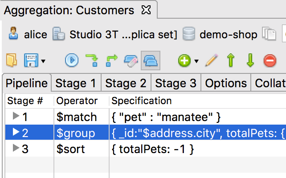Add a new stage with green plus
The image size is (286, 178).
coord(184,61)
